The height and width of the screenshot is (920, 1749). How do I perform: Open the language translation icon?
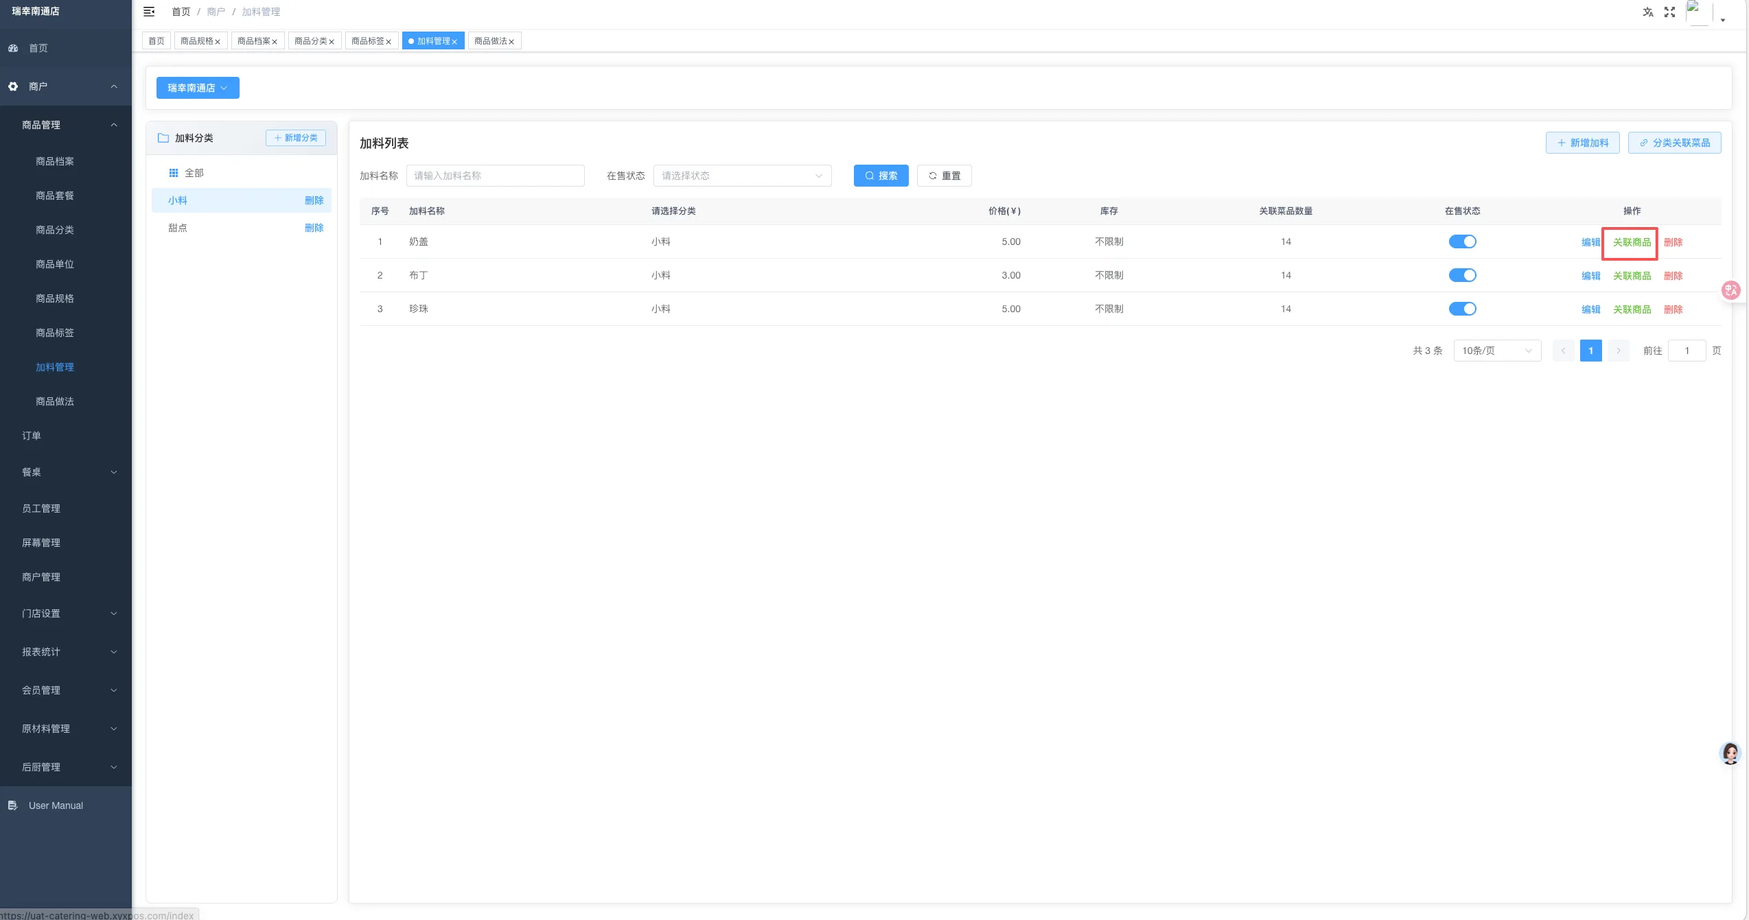tap(1647, 12)
